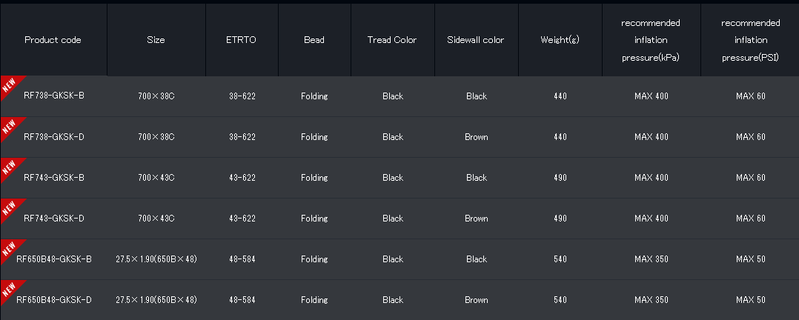Click the 48-584 ETRTO cell for RF650B48-GKSK-D
799x320 pixels.
[x=242, y=300]
